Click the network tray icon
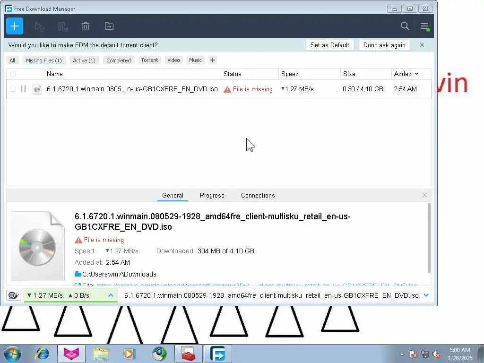484x363 pixels. (x=425, y=354)
